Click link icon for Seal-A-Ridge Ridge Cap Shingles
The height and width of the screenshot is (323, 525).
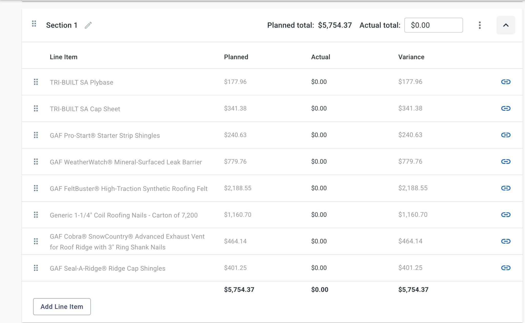coord(506,268)
